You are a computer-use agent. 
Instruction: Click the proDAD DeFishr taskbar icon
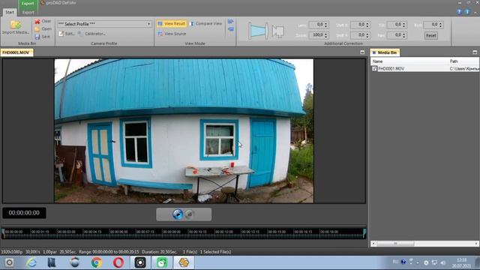coord(184,262)
